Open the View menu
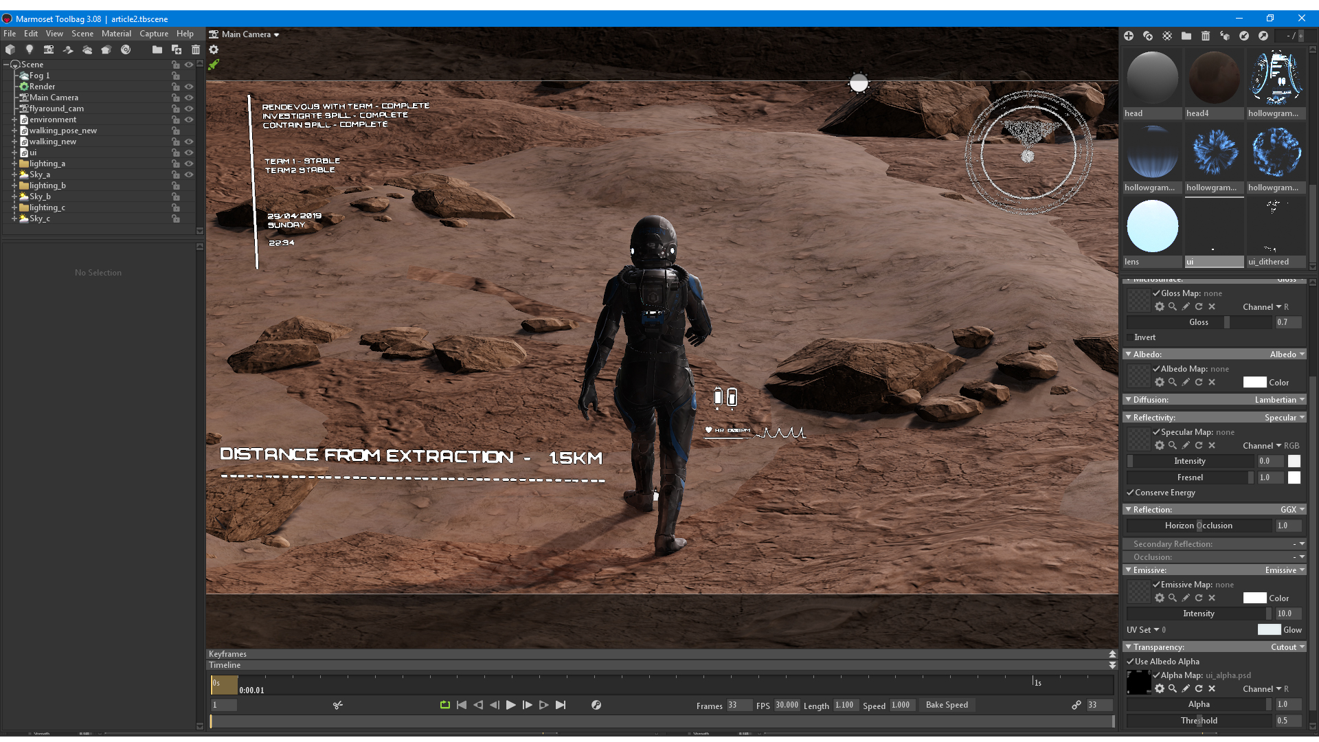 click(54, 34)
